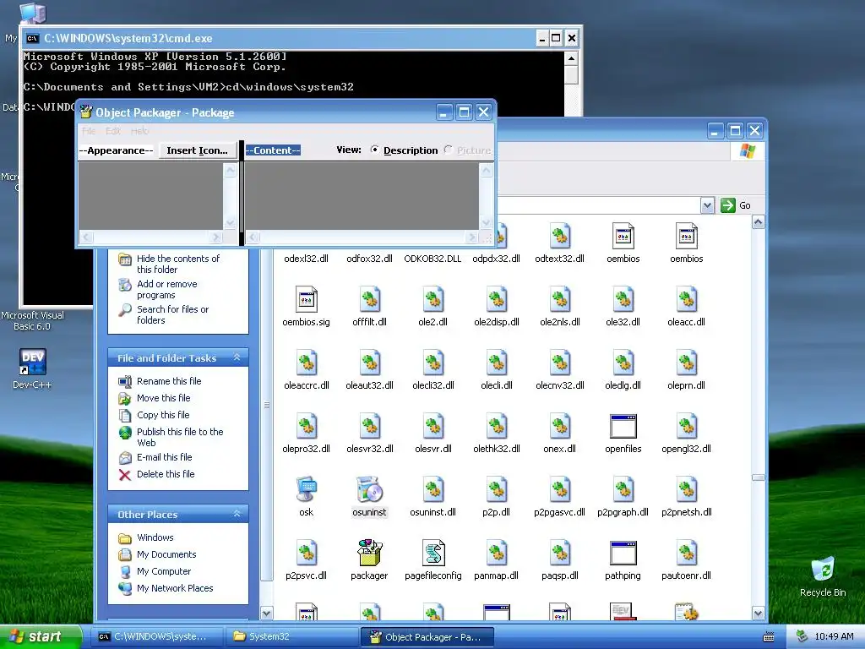Open My Documents from Other Places
865x649 pixels.
tap(166, 554)
